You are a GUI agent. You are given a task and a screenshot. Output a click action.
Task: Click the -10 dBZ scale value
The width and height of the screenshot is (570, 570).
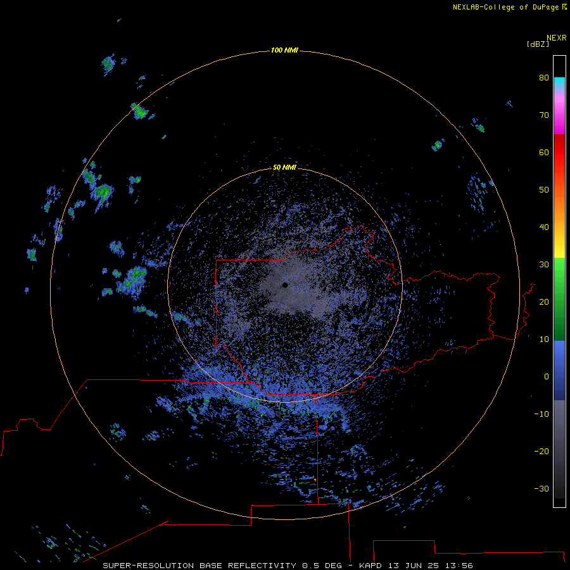tap(541, 414)
